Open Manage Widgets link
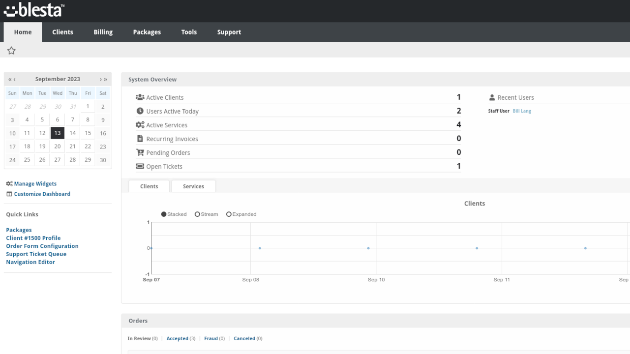 click(x=35, y=184)
